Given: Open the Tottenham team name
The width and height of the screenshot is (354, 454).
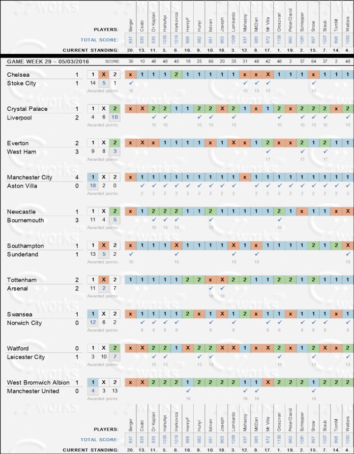Looking at the screenshot, I should [x=21, y=280].
